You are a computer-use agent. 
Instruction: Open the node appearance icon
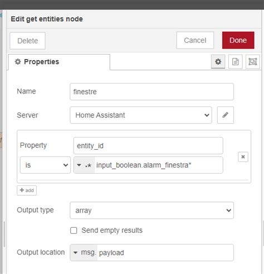[x=252, y=62]
